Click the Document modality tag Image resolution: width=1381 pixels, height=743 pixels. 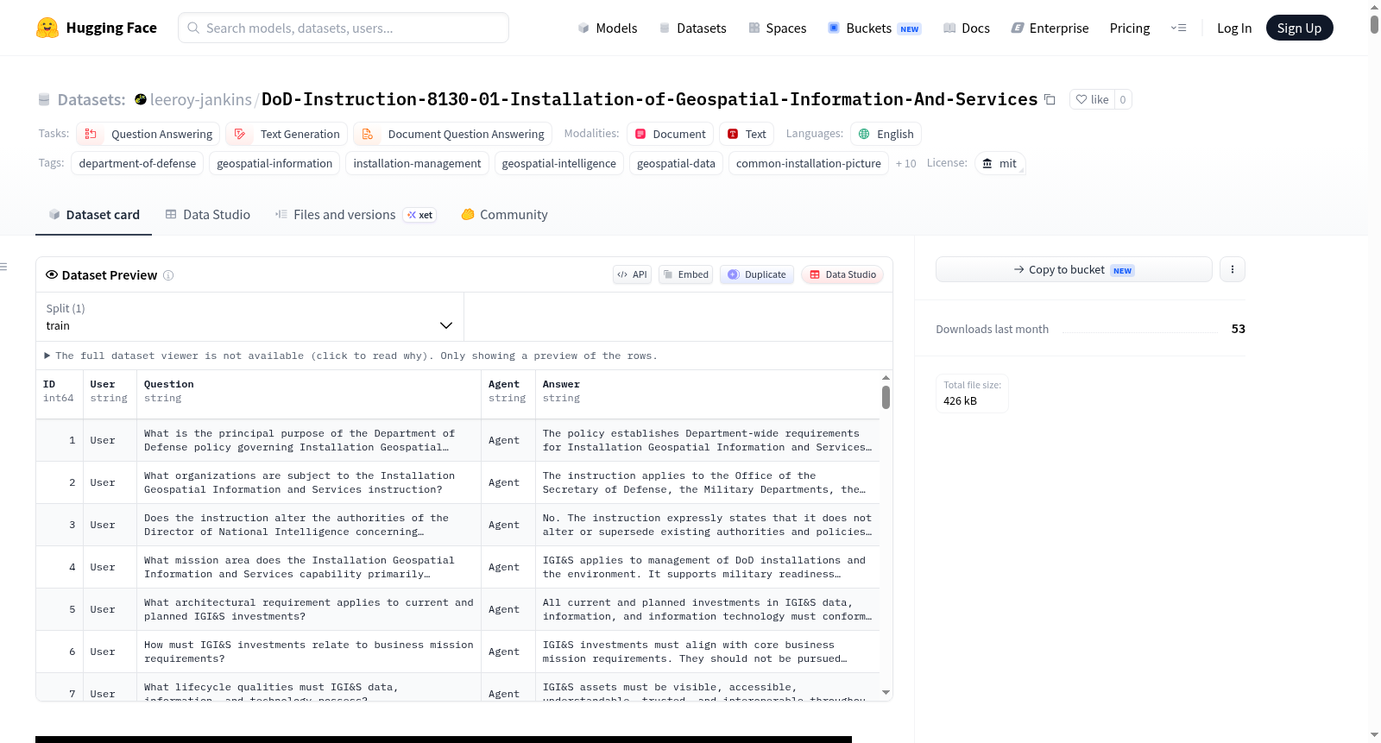(x=670, y=134)
